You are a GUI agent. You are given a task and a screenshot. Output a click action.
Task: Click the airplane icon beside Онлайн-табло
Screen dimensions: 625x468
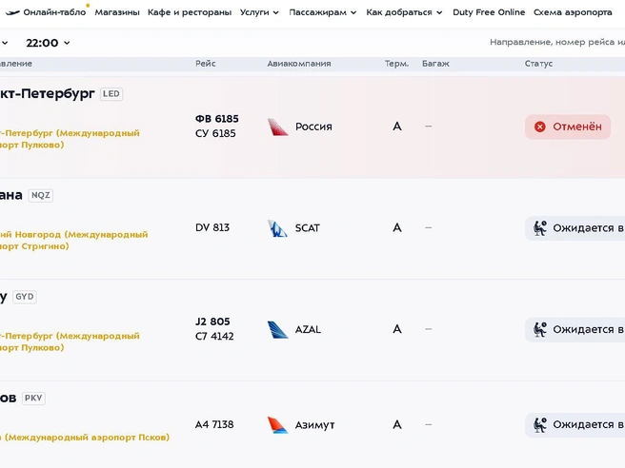12,12
